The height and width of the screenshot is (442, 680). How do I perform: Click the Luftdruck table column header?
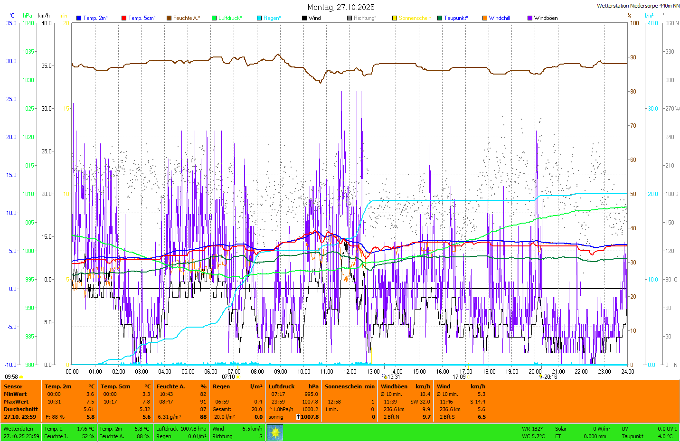[x=282, y=386]
